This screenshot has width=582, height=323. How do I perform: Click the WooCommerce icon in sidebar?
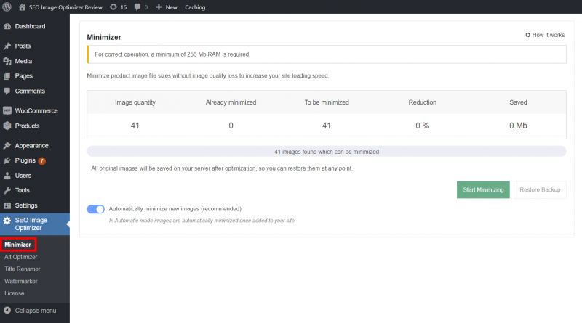point(7,111)
